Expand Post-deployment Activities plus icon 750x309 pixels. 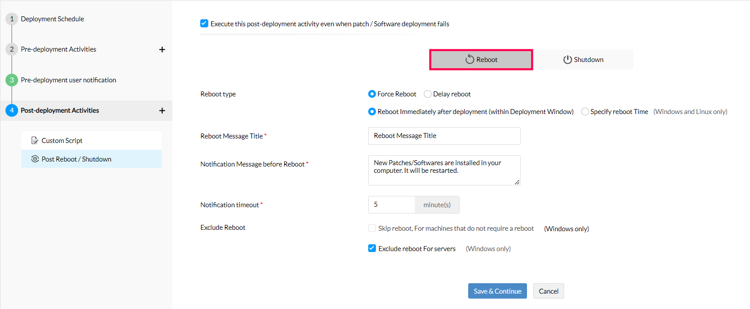pos(162,111)
